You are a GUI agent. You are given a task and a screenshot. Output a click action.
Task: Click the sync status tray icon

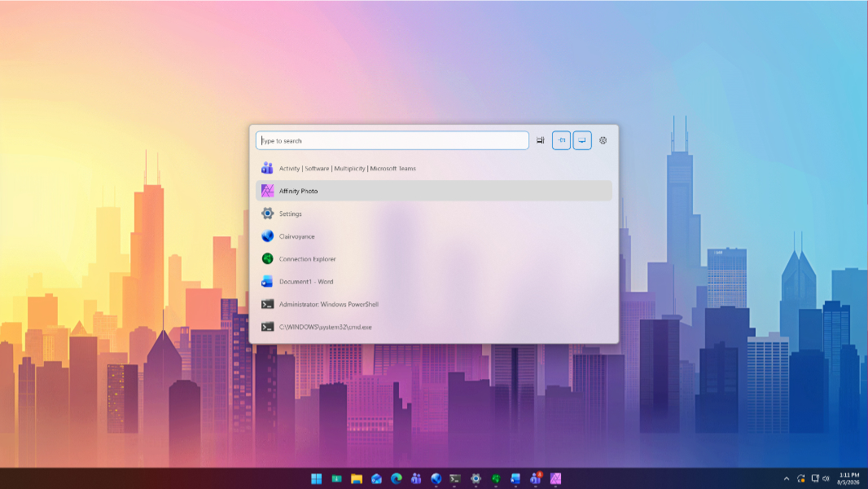[800, 478]
